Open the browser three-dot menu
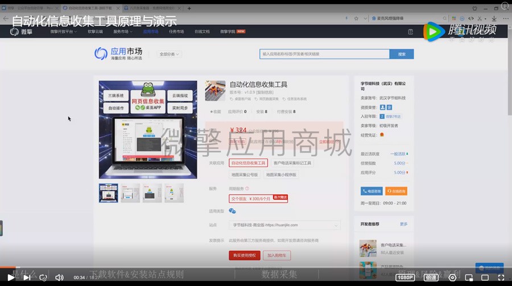 point(506,19)
